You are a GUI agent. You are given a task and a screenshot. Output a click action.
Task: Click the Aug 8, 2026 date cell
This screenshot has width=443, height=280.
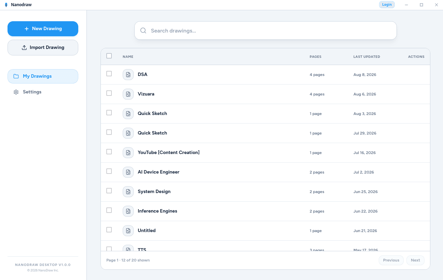365,75
